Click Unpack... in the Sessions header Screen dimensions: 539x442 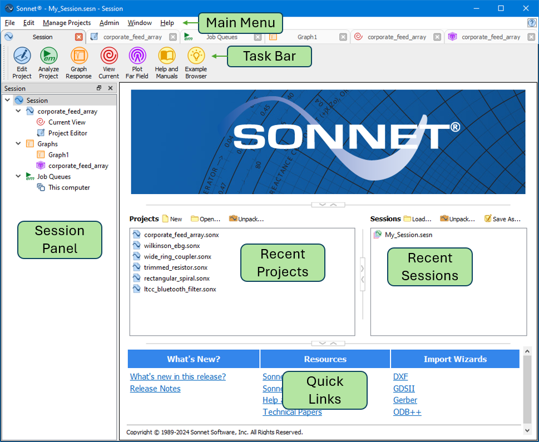(458, 219)
